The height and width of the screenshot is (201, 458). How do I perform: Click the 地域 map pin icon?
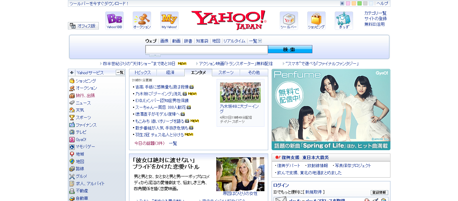click(x=72, y=154)
